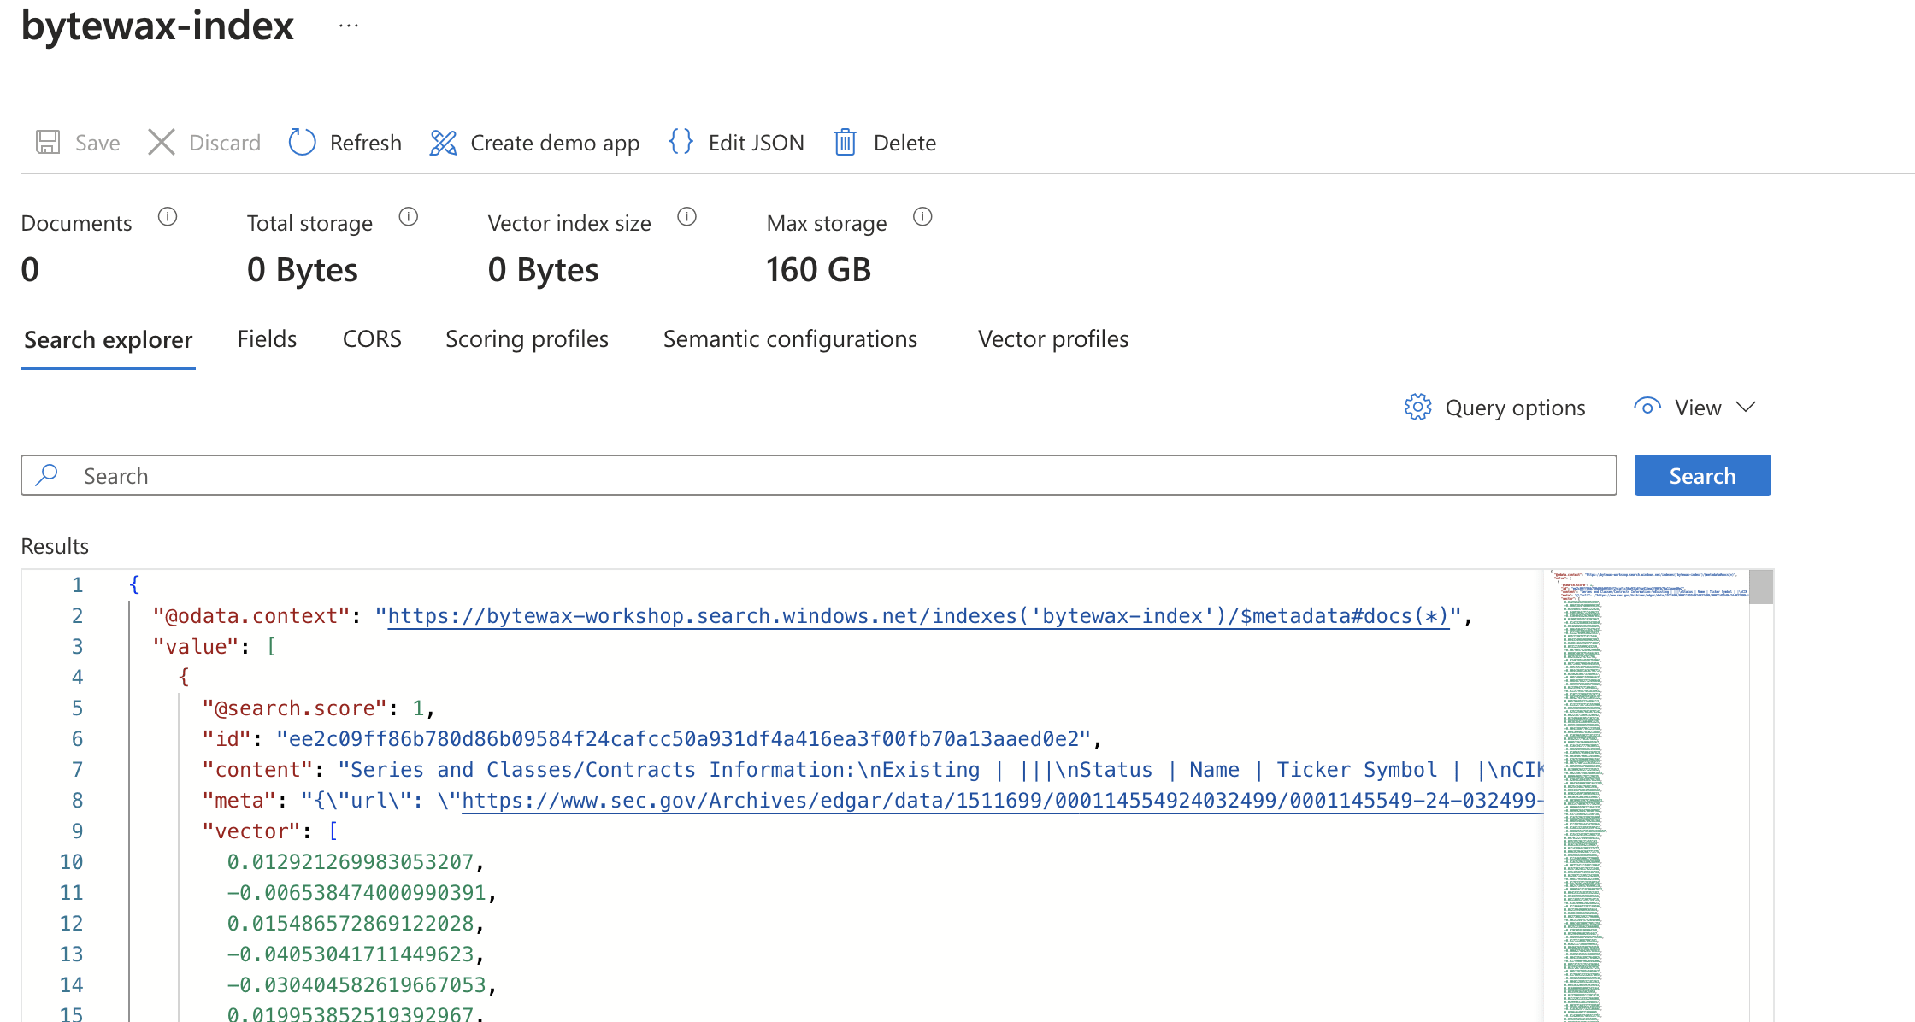The width and height of the screenshot is (1915, 1022).
Task: Go to the Scoring profiles tab
Action: tap(527, 339)
